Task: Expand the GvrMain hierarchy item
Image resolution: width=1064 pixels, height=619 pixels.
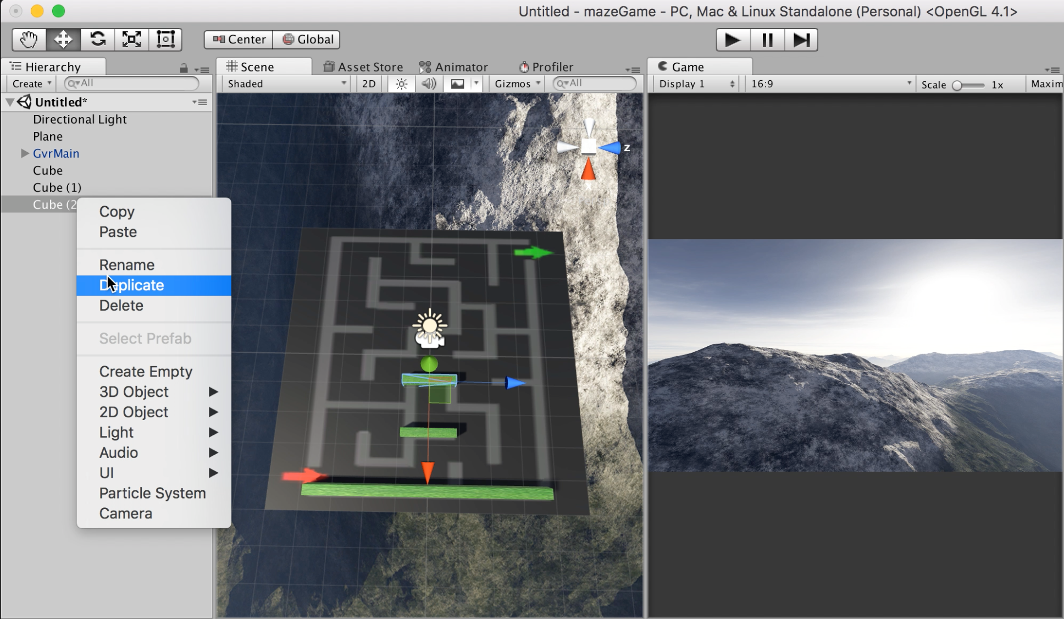Action: click(25, 153)
